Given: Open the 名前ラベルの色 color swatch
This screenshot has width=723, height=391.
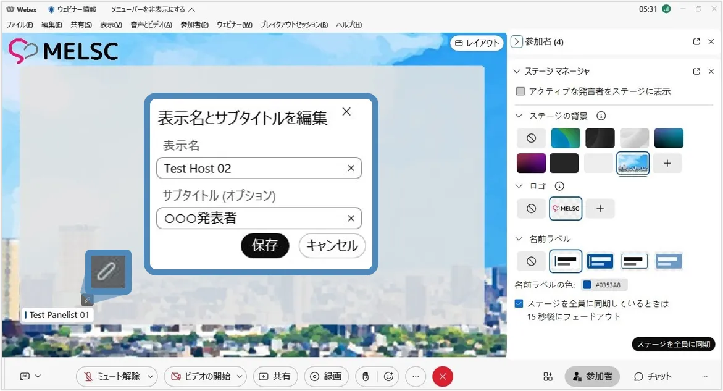Looking at the screenshot, I should (587, 285).
